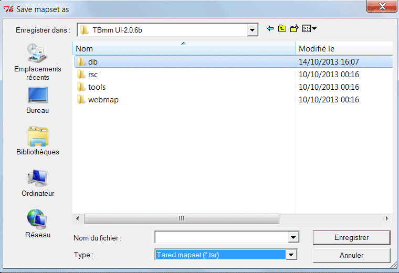
Task: Open Emplacements récents in sidebar
Action: pos(38,62)
